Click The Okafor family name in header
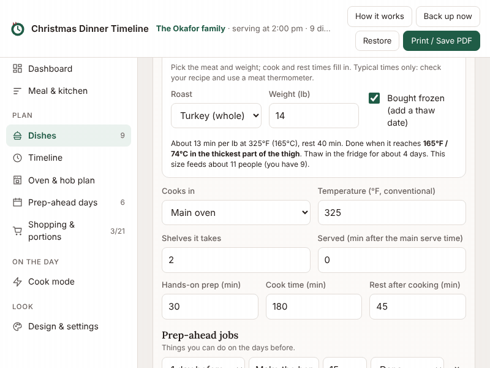The width and height of the screenshot is (490, 368). point(190,28)
